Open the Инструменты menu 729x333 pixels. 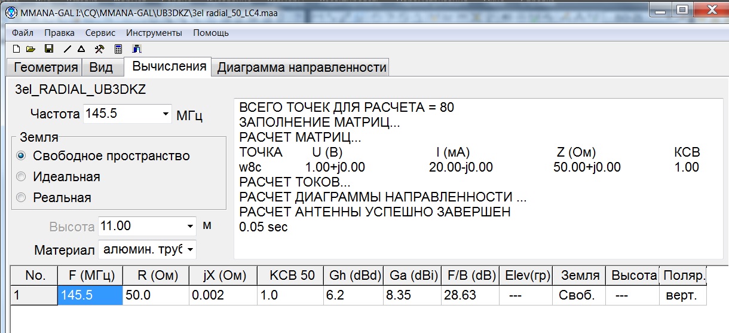pos(154,33)
